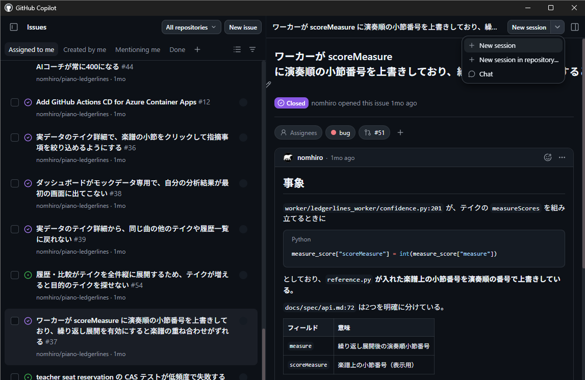
Task: Choose Chat from the dropdown menu
Action: pyautogui.click(x=513, y=74)
